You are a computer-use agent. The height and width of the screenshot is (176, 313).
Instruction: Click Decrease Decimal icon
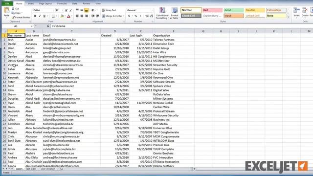(x=152, y=16)
